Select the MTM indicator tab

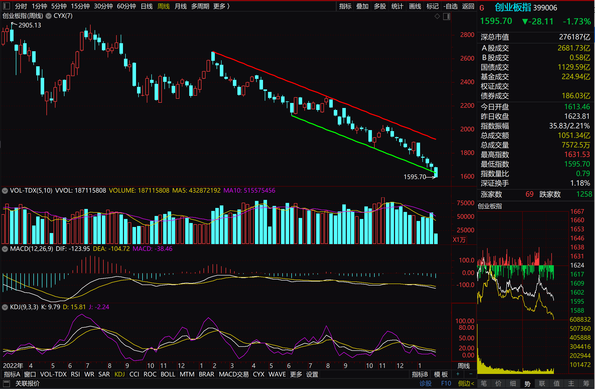(187, 374)
